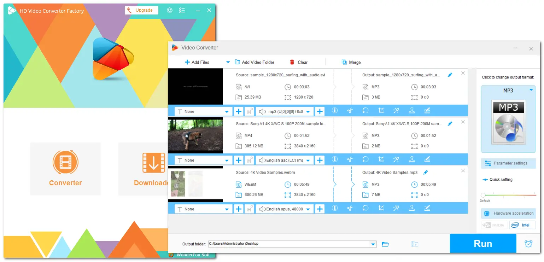Open the trim scissors for Sony A1 4K video
The width and height of the screenshot is (544, 262).
coord(350,160)
